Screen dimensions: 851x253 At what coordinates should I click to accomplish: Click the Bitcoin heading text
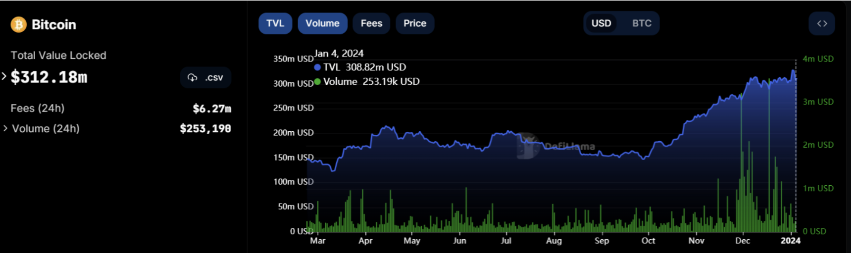point(54,25)
